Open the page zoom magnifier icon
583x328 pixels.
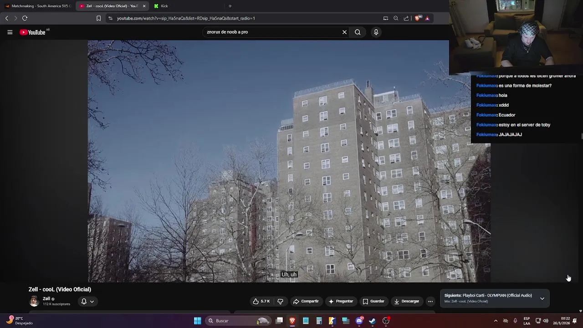[396, 18]
